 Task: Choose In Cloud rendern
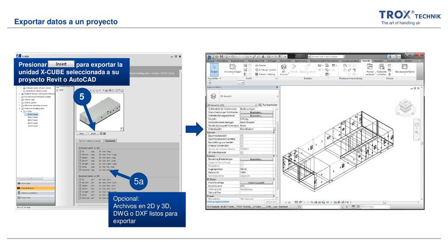click(x=266, y=70)
